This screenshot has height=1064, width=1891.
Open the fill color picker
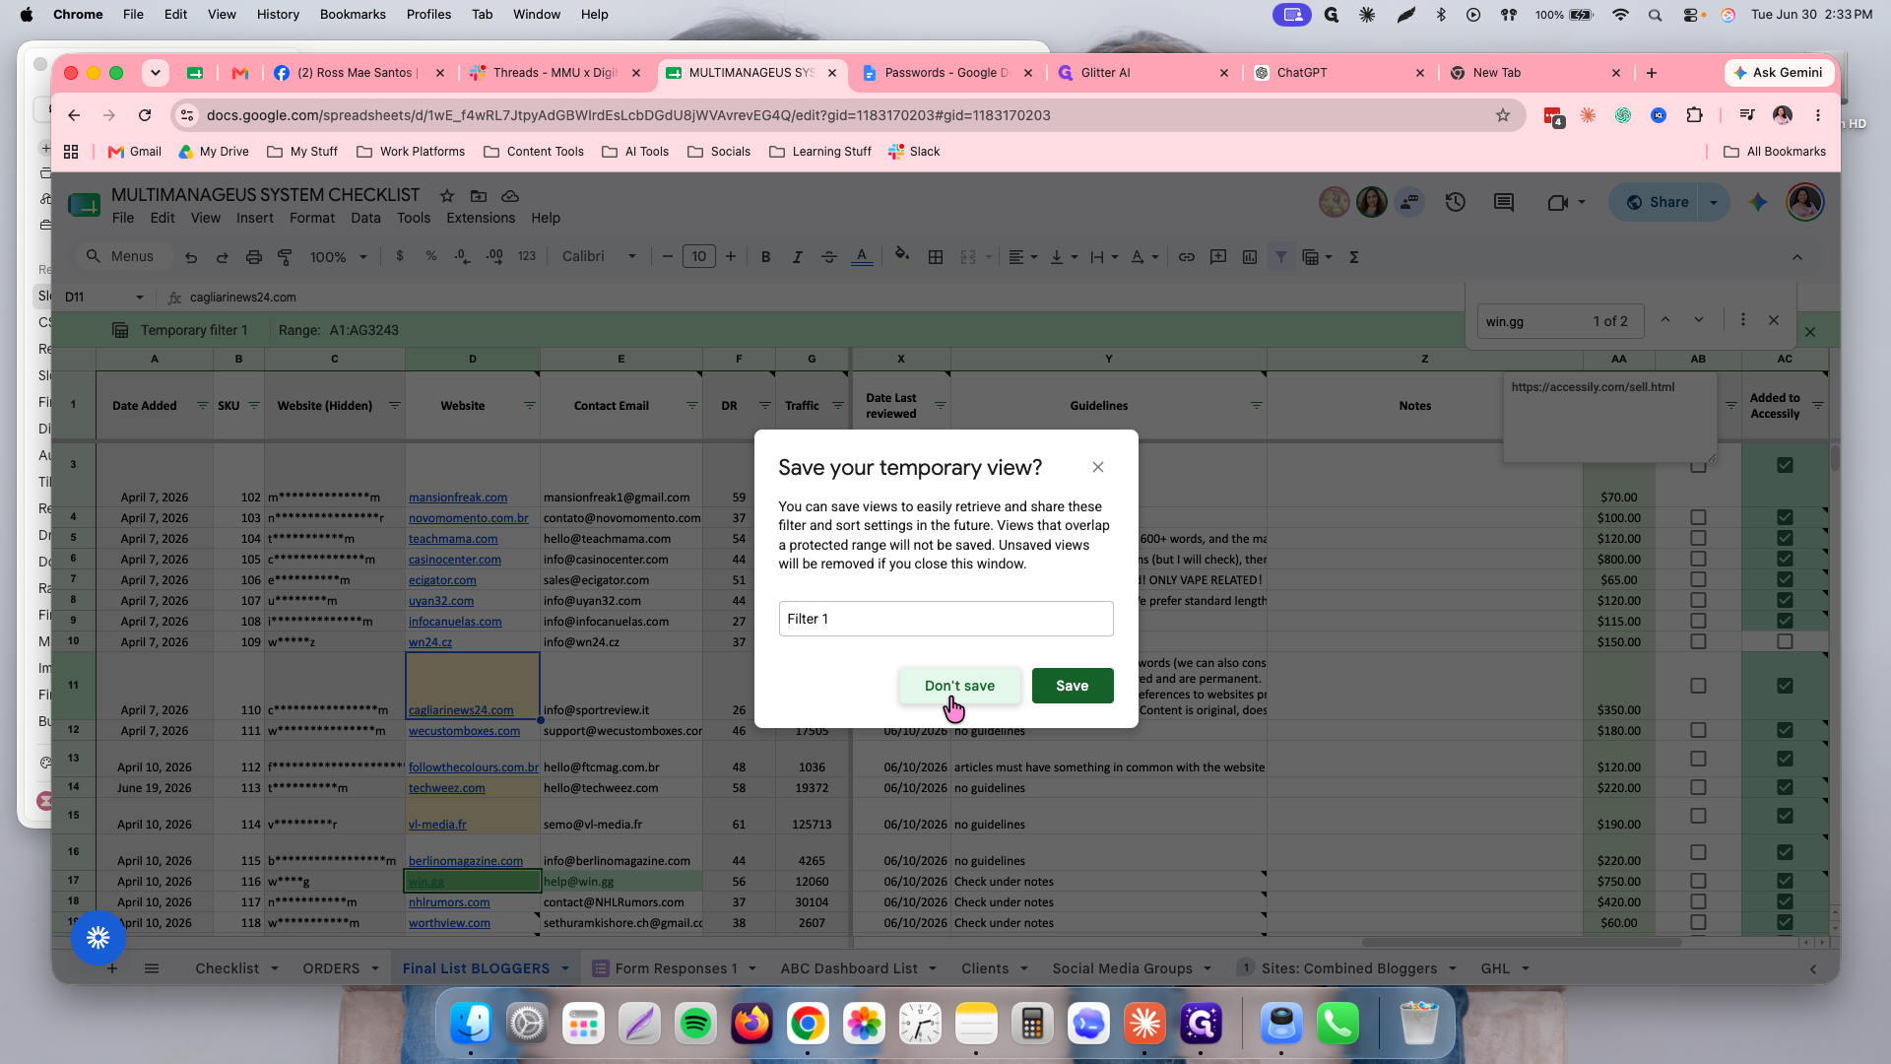click(x=902, y=257)
